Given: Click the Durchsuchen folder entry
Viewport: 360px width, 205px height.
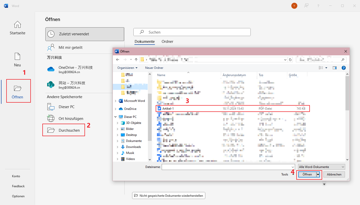Looking at the screenshot, I should (64, 130).
